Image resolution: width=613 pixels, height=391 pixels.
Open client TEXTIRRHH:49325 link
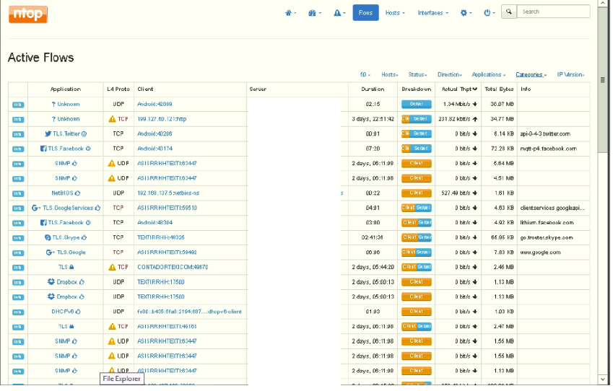point(161,238)
